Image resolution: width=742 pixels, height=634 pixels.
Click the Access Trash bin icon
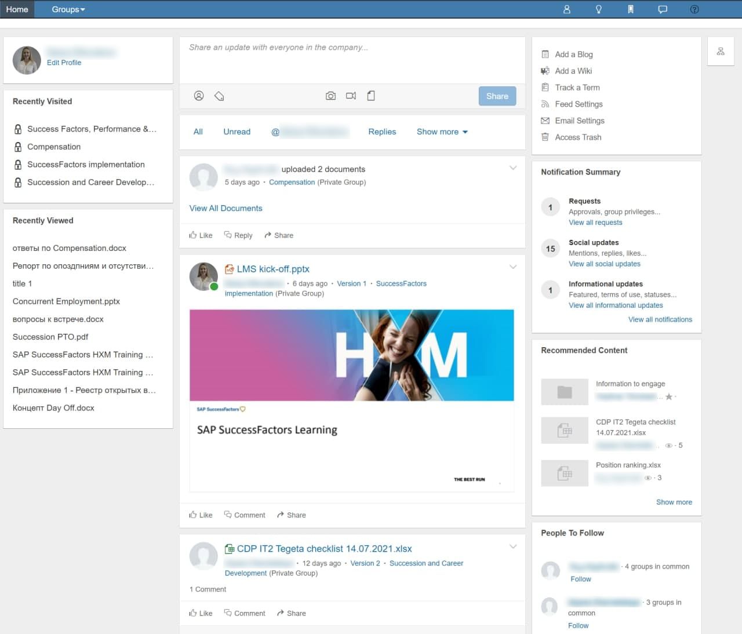pyautogui.click(x=545, y=137)
